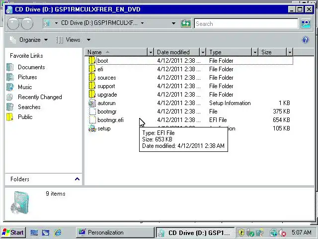The height and width of the screenshot is (239, 318).
Task: Open the address bar history dropdown
Action: click(x=173, y=23)
